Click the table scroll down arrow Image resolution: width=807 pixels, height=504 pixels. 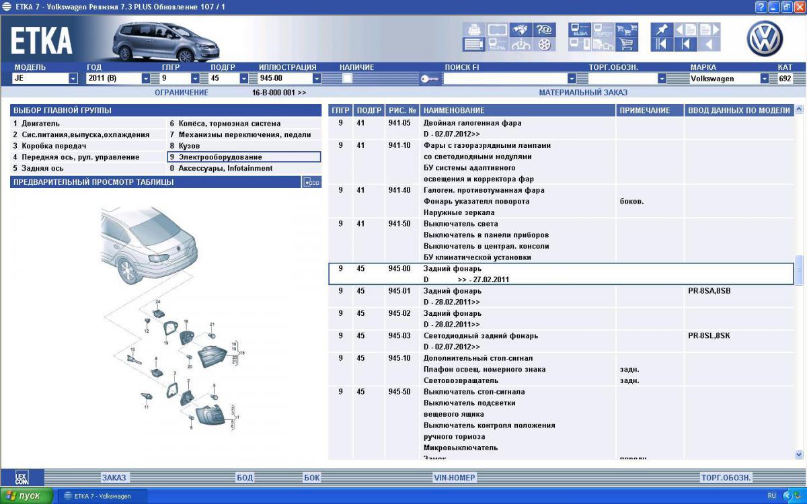point(799,455)
